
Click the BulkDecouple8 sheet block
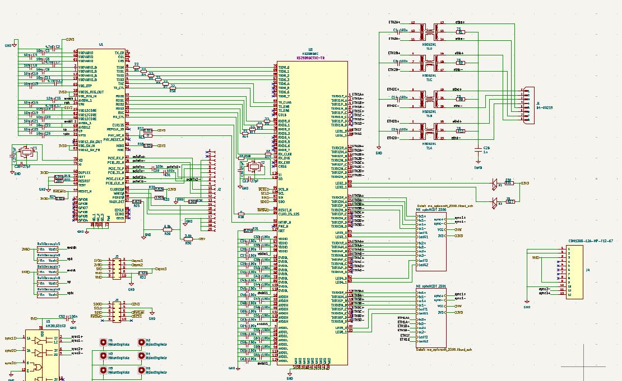click(48, 284)
